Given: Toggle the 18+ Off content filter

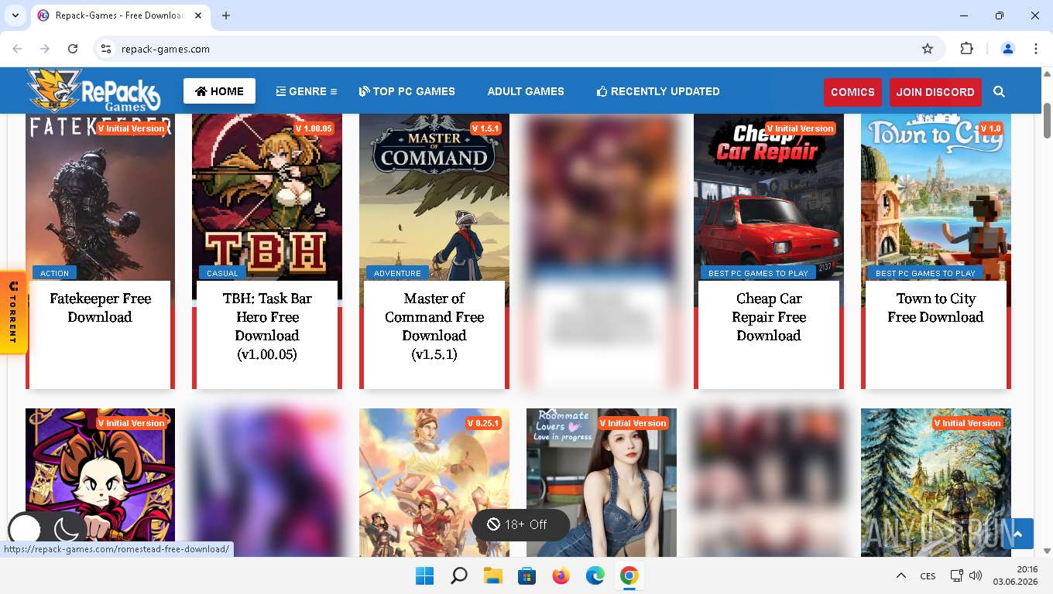Looking at the screenshot, I should click(520, 524).
